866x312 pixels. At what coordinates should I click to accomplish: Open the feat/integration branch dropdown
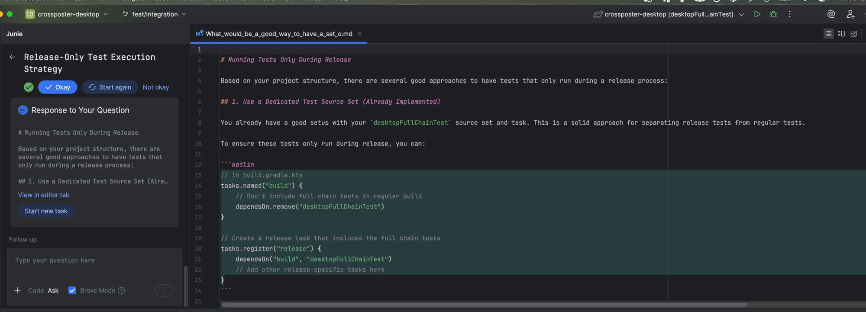(x=184, y=14)
